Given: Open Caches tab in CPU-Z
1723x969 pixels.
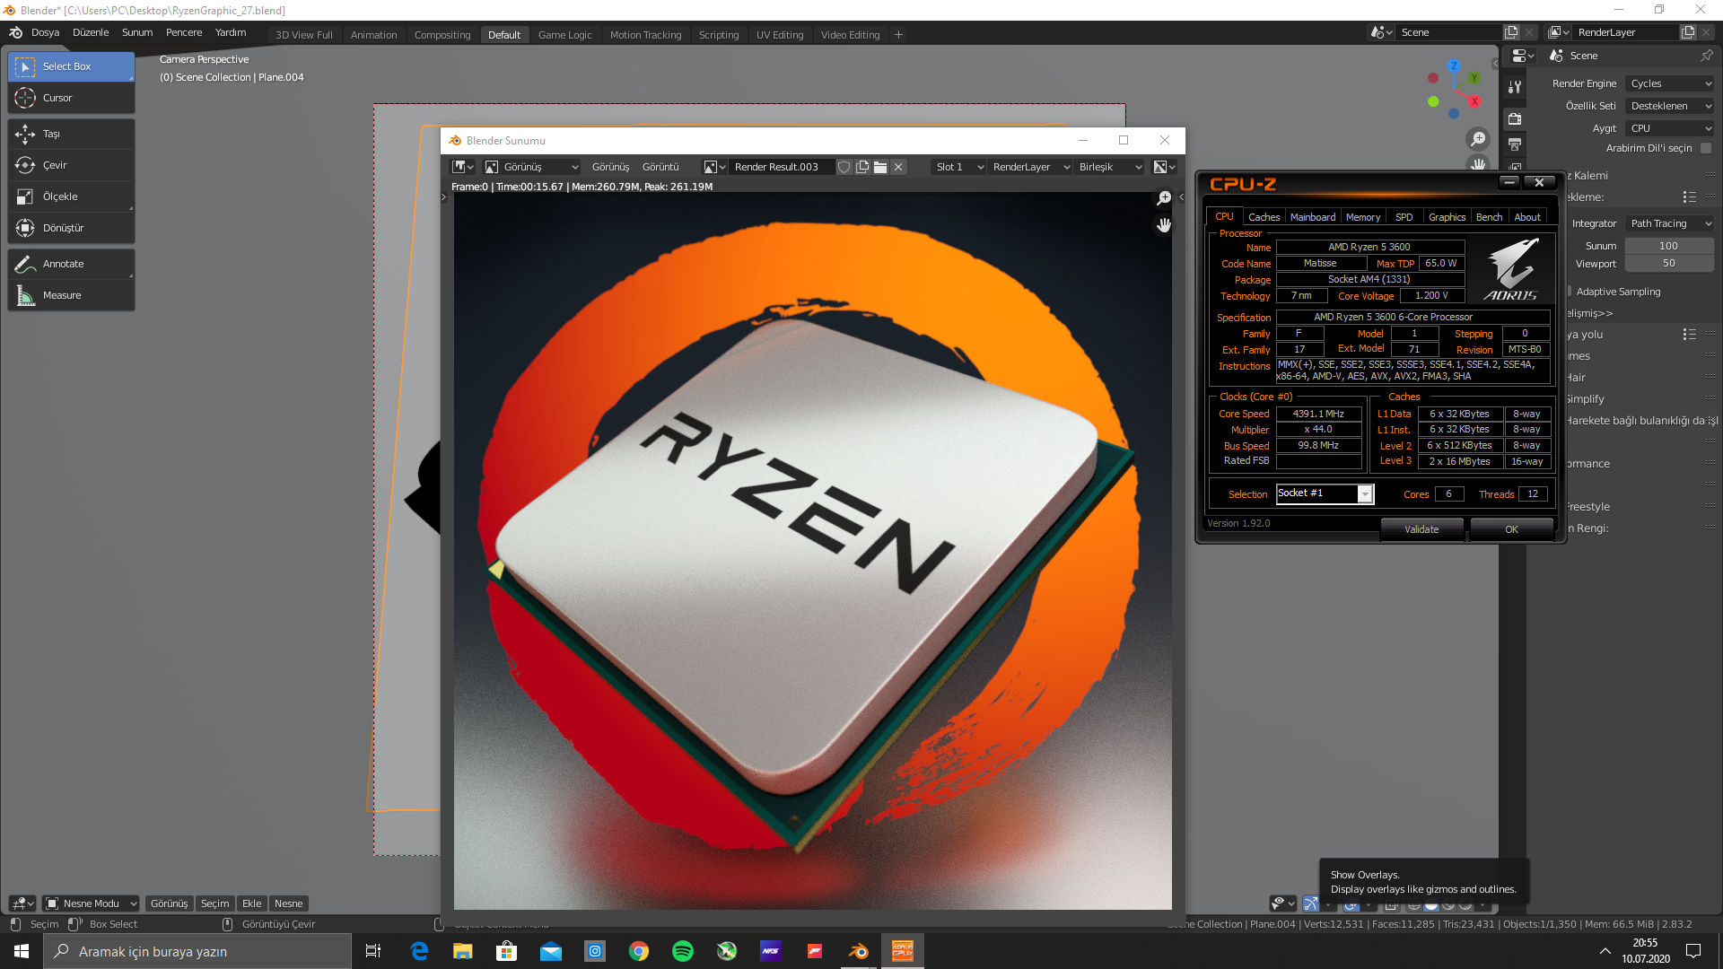Looking at the screenshot, I should click(x=1264, y=217).
